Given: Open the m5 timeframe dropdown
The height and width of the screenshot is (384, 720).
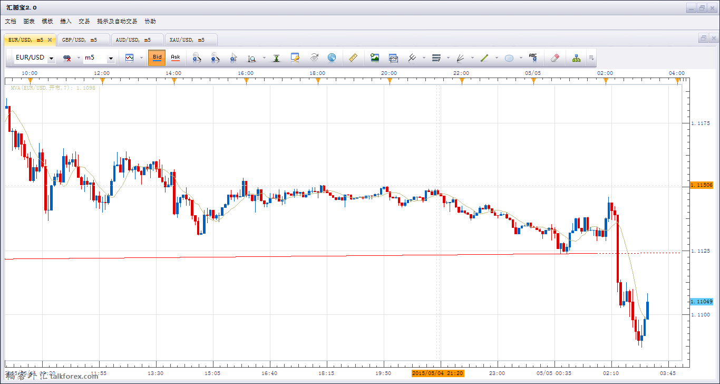Looking at the screenshot, I should (x=111, y=59).
